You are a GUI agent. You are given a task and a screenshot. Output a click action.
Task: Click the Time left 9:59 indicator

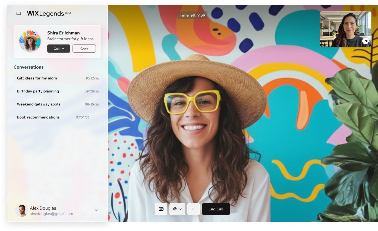click(x=193, y=15)
